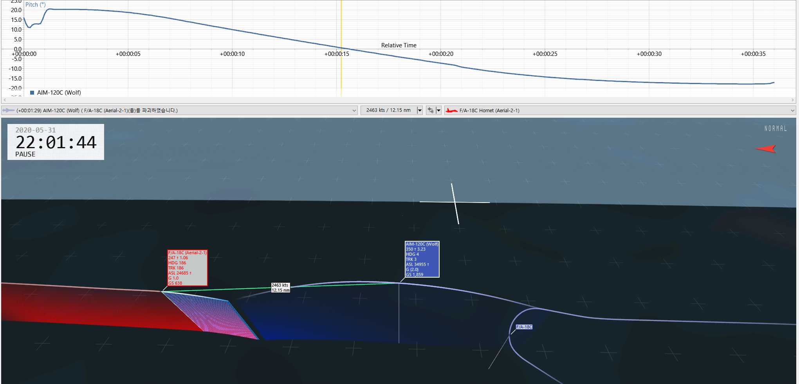The width and height of the screenshot is (799, 384).
Task: Click the 22:01:44 clock display
Action: pos(56,142)
